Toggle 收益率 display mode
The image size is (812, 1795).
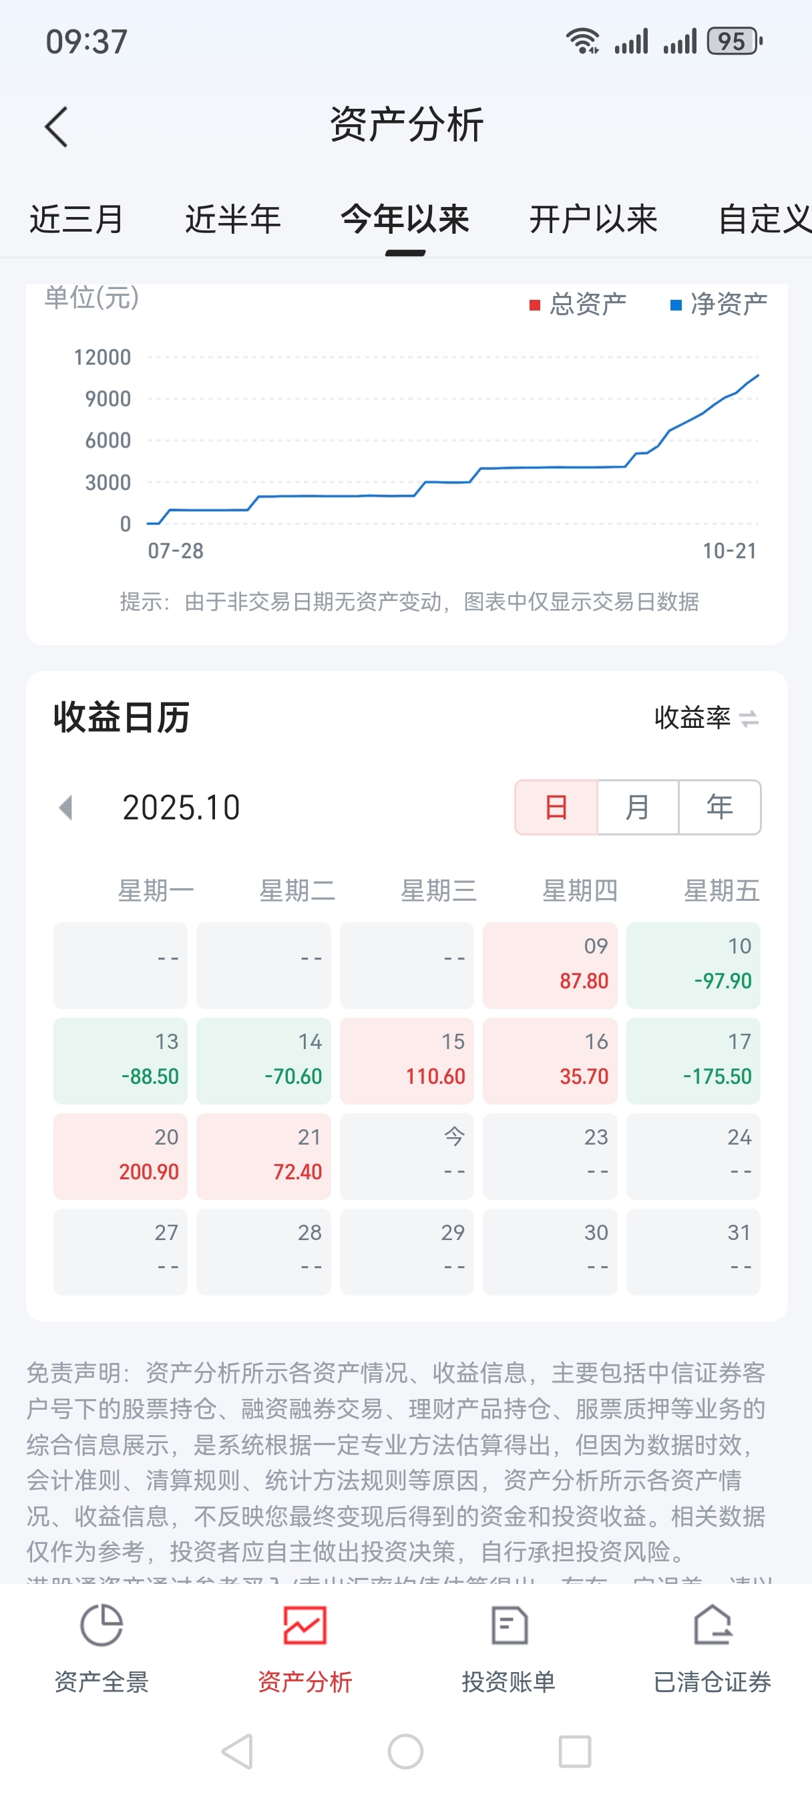[692, 718]
